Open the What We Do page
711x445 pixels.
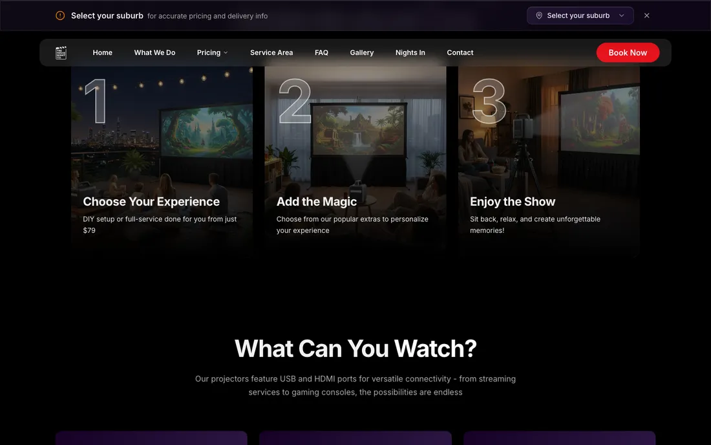tap(154, 52)
